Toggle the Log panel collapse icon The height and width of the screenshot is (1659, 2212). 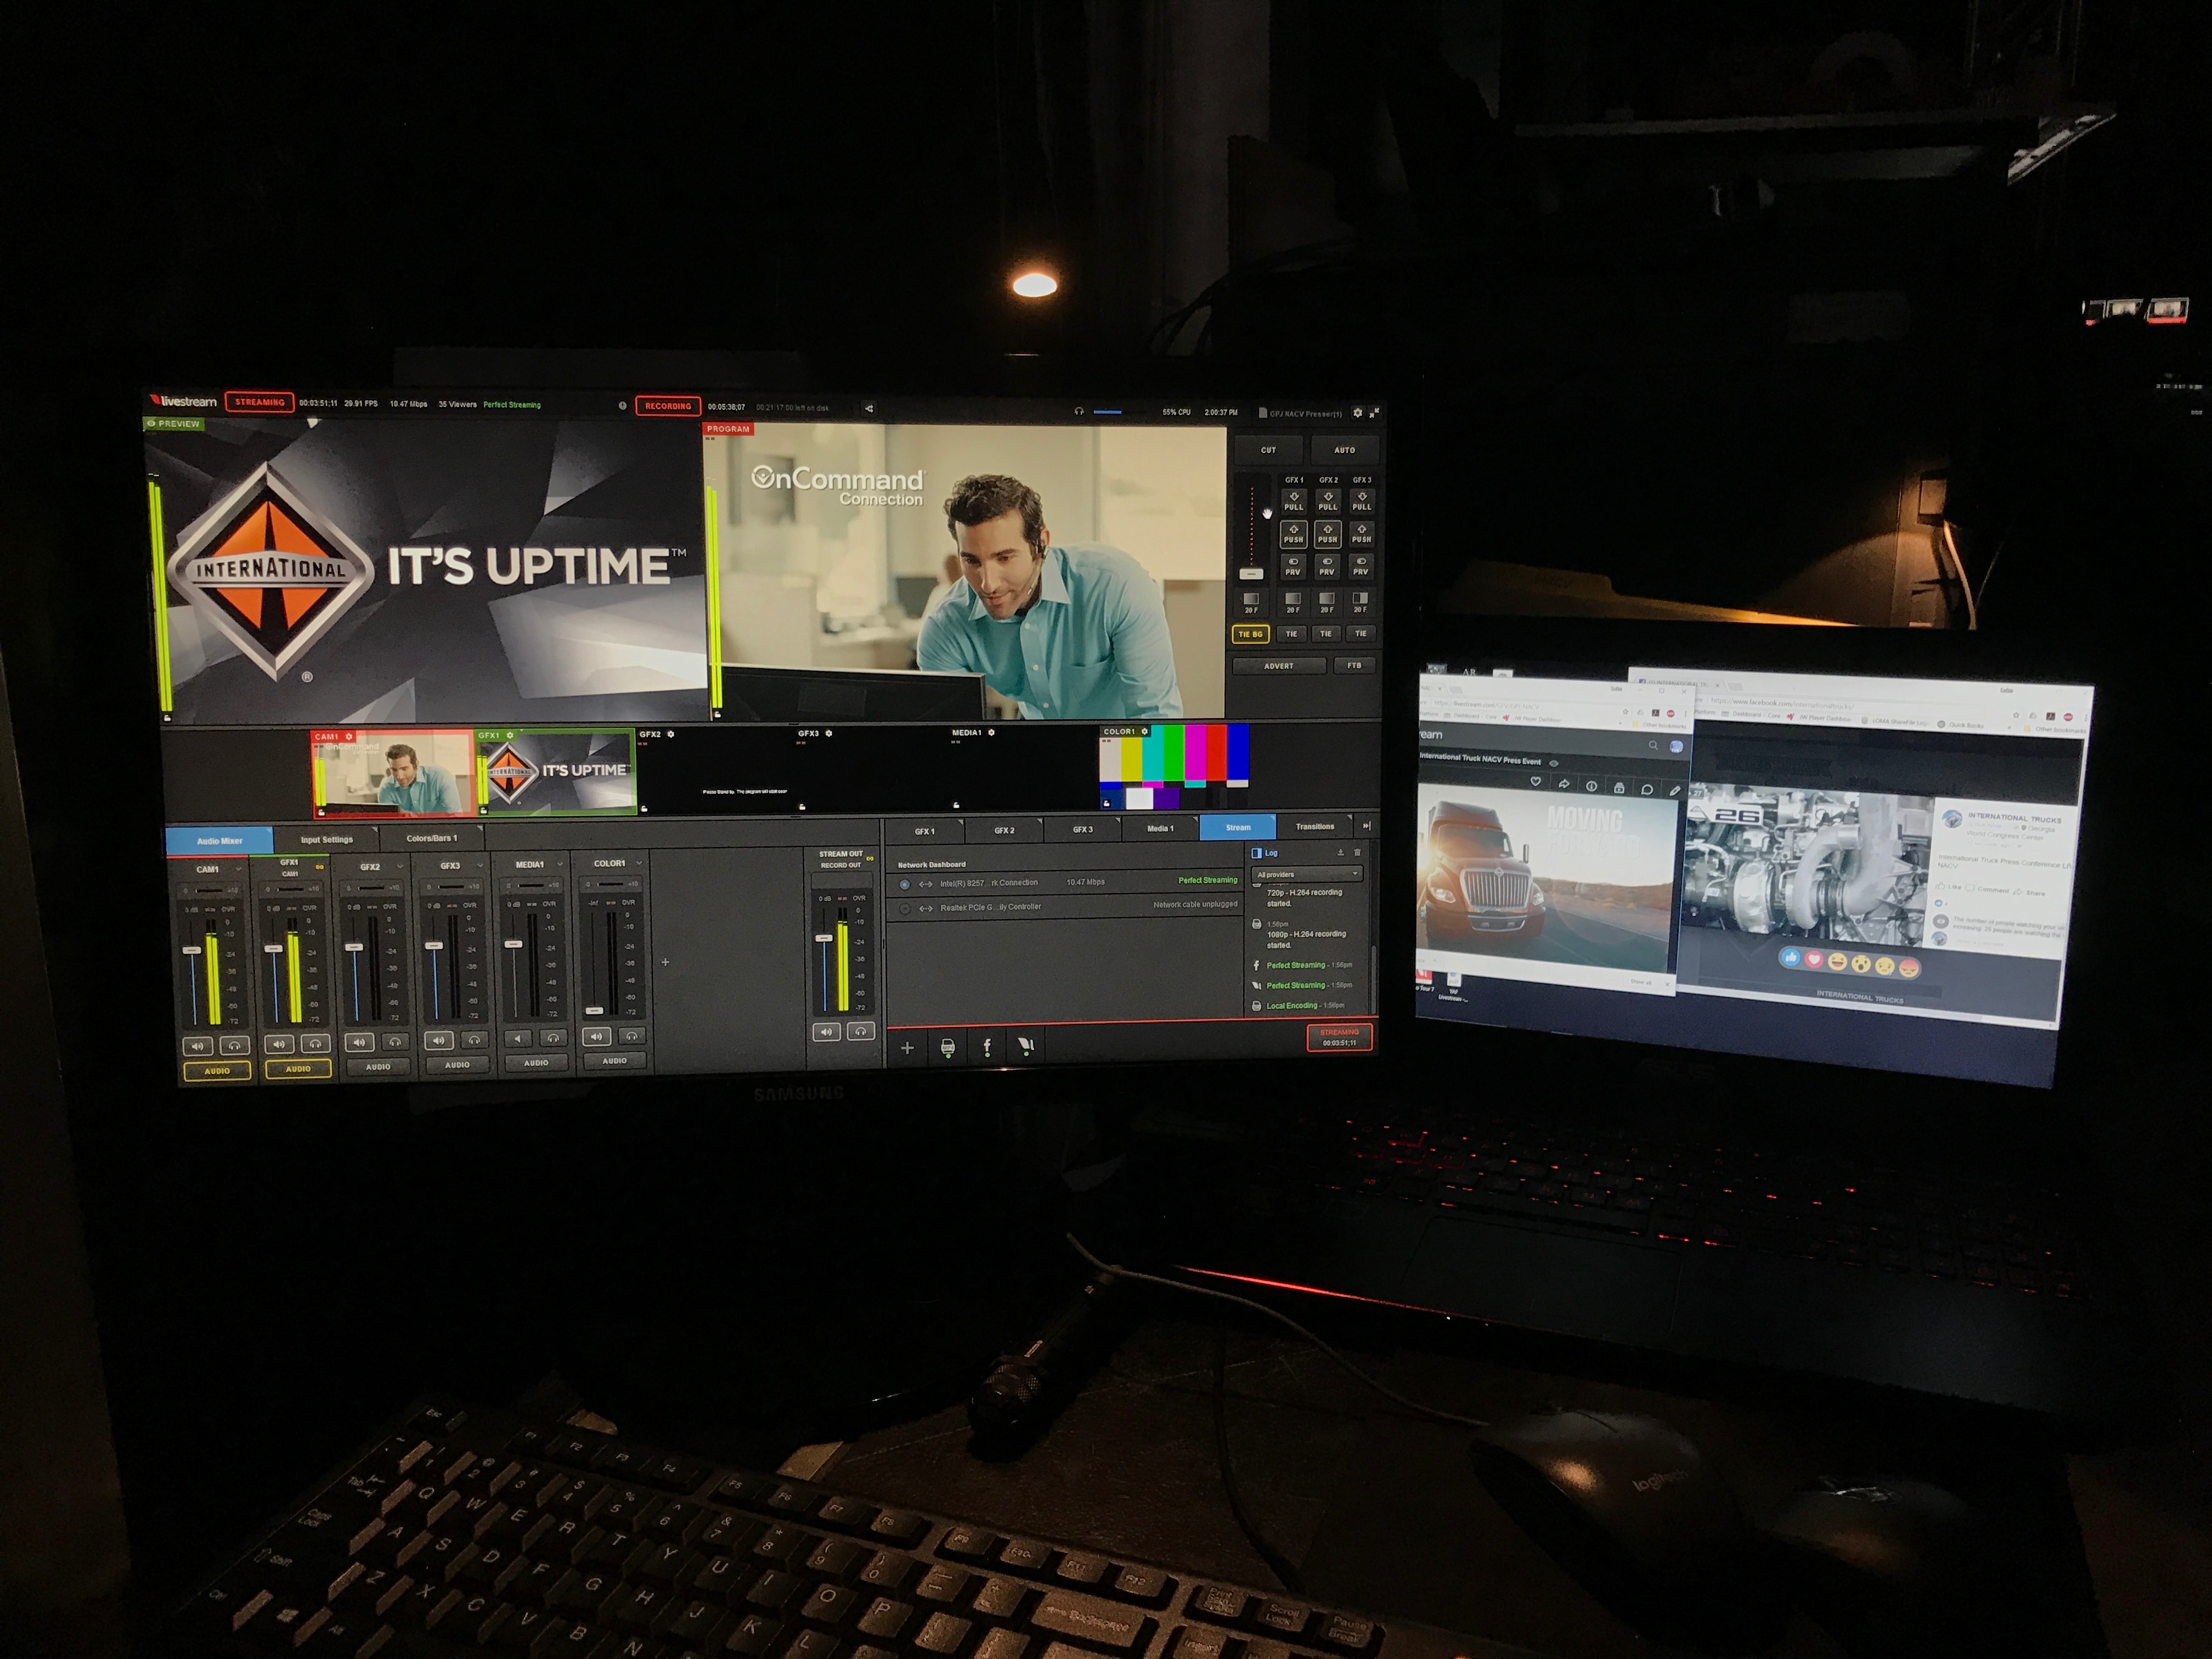point(1257,853)
